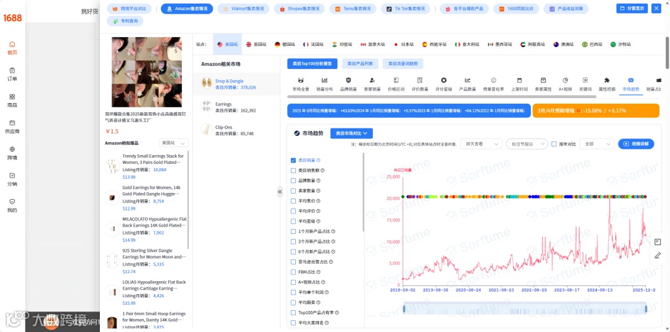Open 产品数量 product count icon
This screenshot has width=670, height=332.
(468, 80)
